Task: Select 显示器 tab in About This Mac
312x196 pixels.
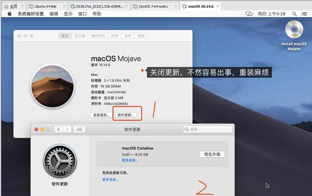Action: coord(80,36)
